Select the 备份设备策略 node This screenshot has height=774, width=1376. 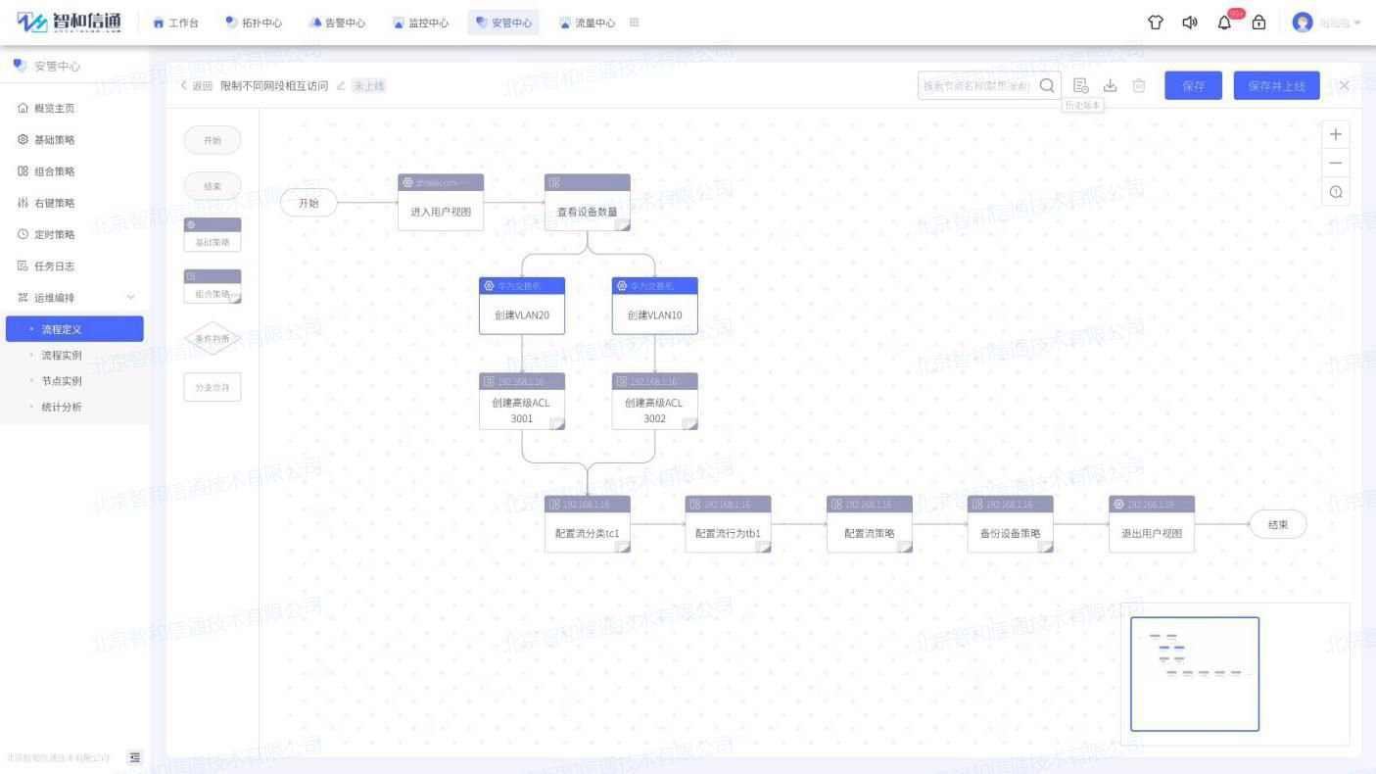pyautogui.click(x=1011, y=524)
